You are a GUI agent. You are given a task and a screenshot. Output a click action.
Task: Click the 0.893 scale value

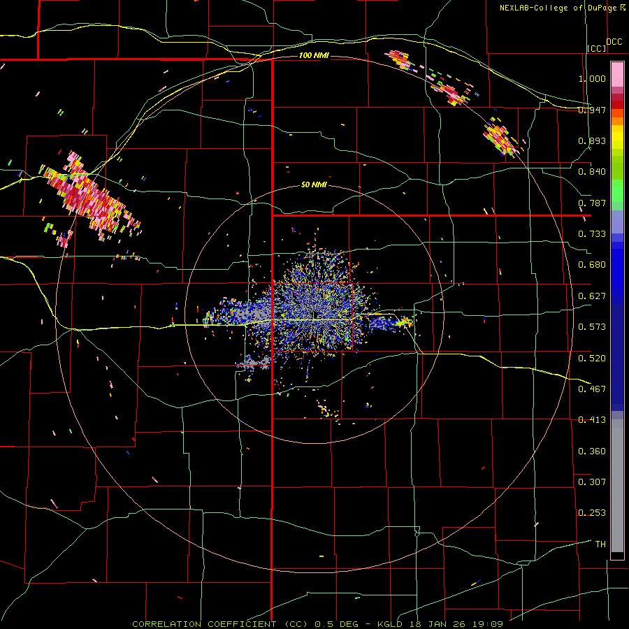click(592, 140)
